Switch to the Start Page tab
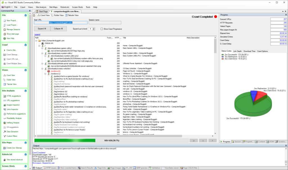 (x=42, y=11)
